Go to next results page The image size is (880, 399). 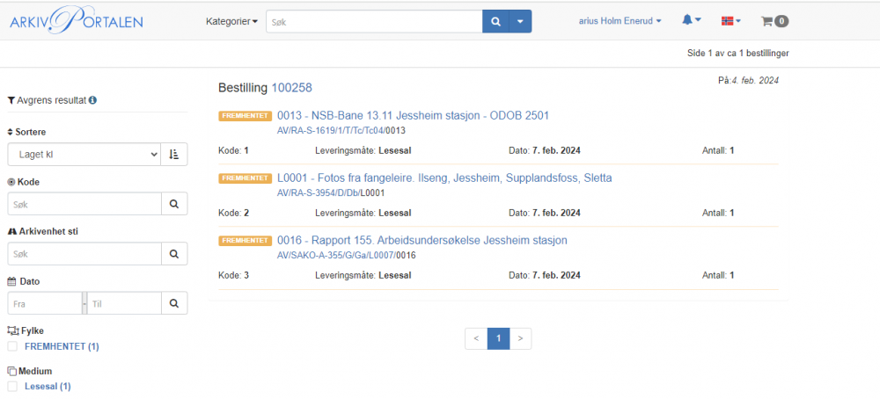[520, 338]
